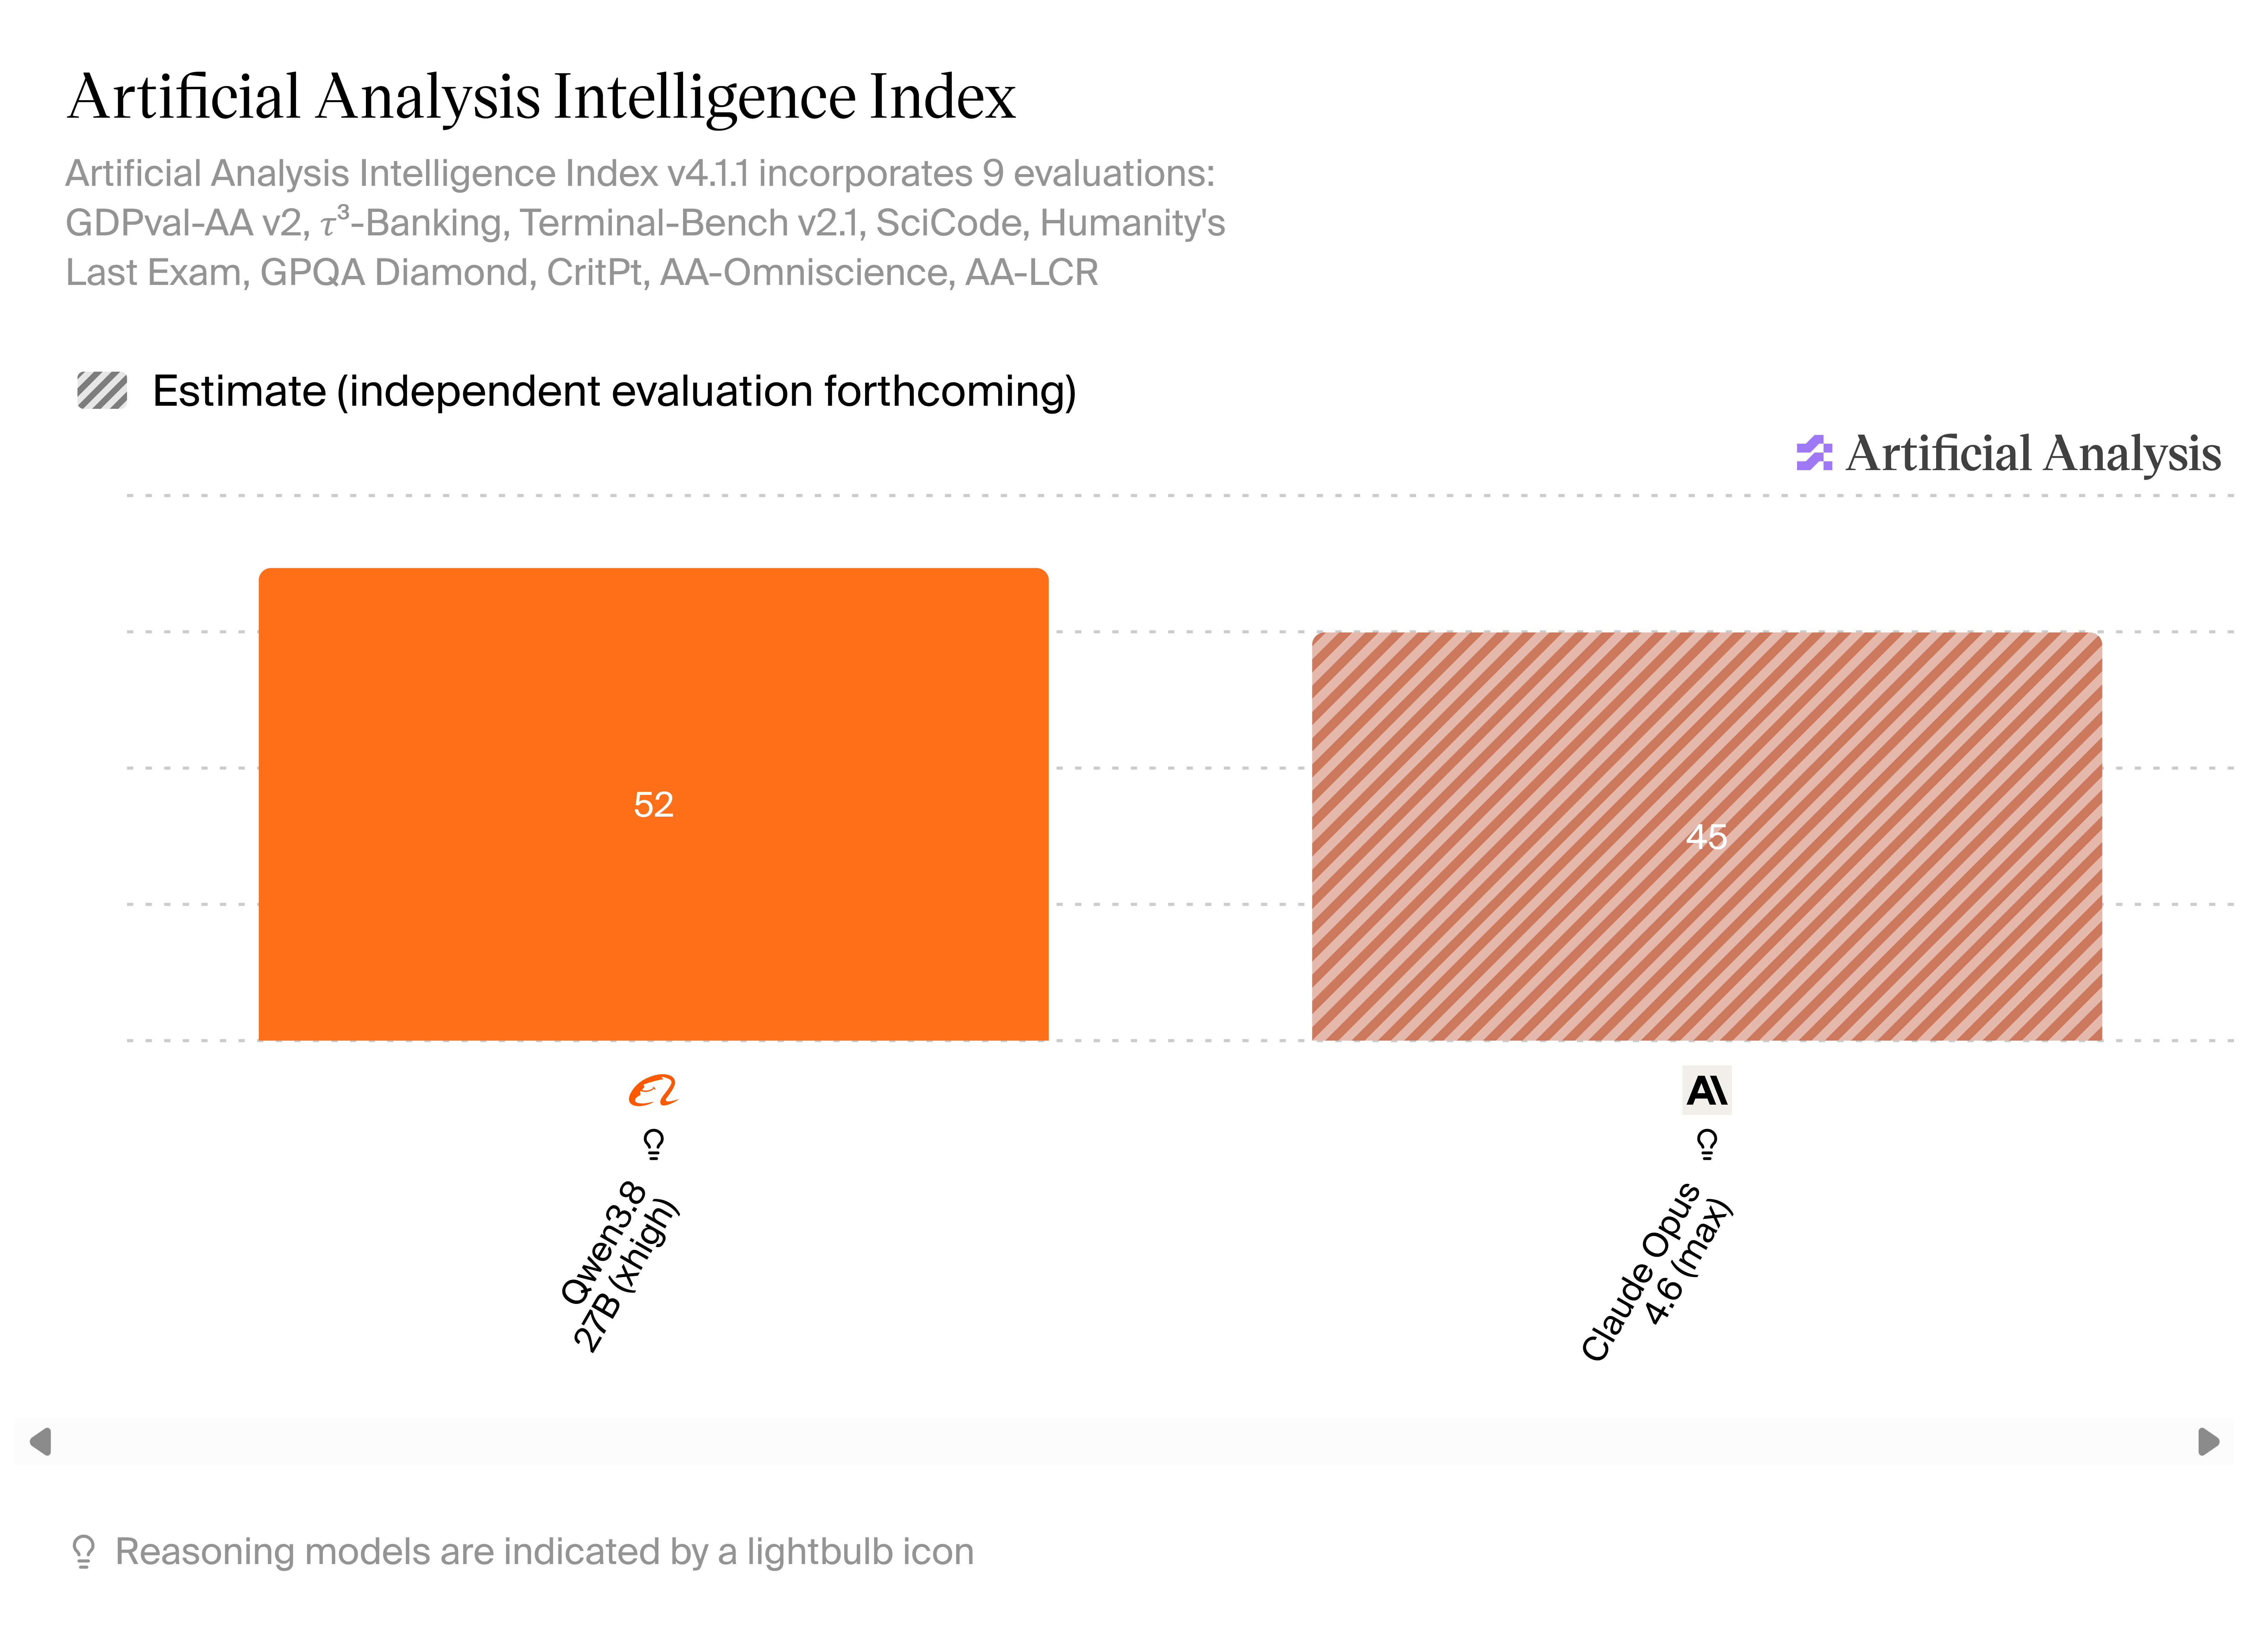2268x1626 pixels.
Task: Select the hatched Claude Opus 4.6 bar
Action: tap(1706, 837)
